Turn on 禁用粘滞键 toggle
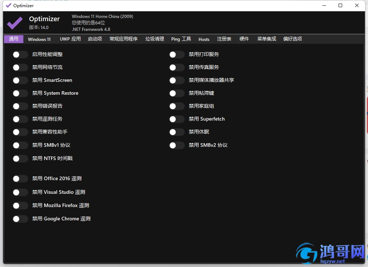This screenshot has height=267, width=368. click(177, 93)
